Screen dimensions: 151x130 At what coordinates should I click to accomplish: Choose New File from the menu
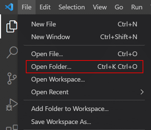tap(84, 24)
